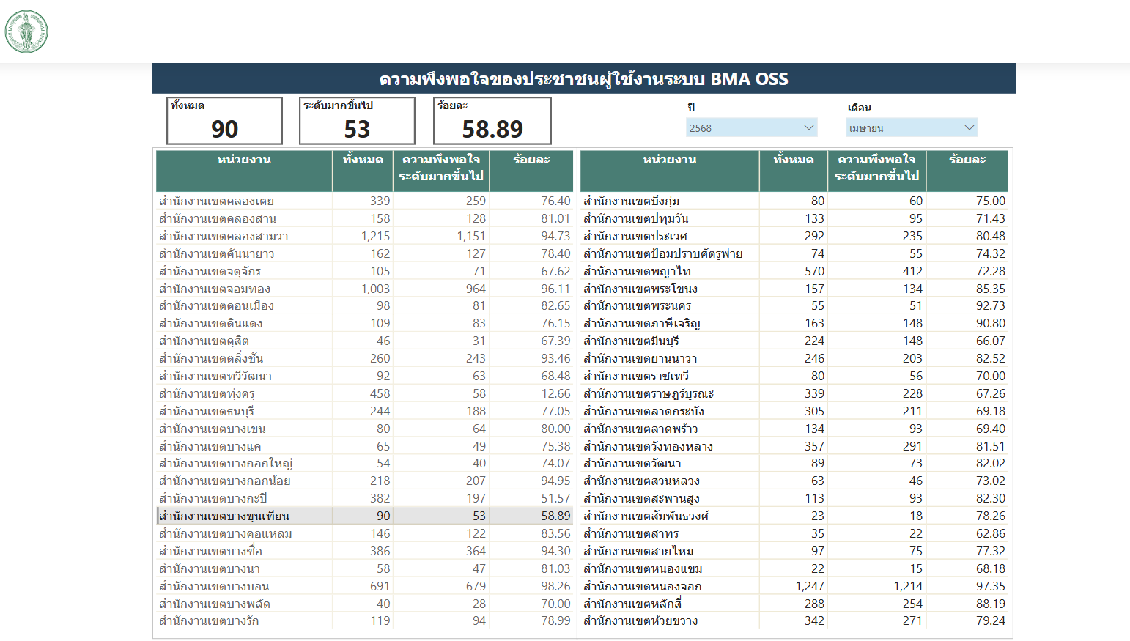Sort left table by ทั้งหมด header
The height and width of the screenshot is (641, 1130).
[363, 171]
